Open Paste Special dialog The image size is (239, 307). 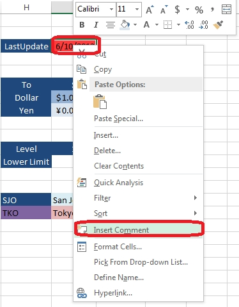(x=138, y=119)
